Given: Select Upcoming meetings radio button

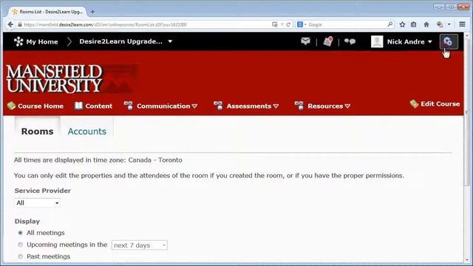Looking at the screenshot, I should point(20,245).
